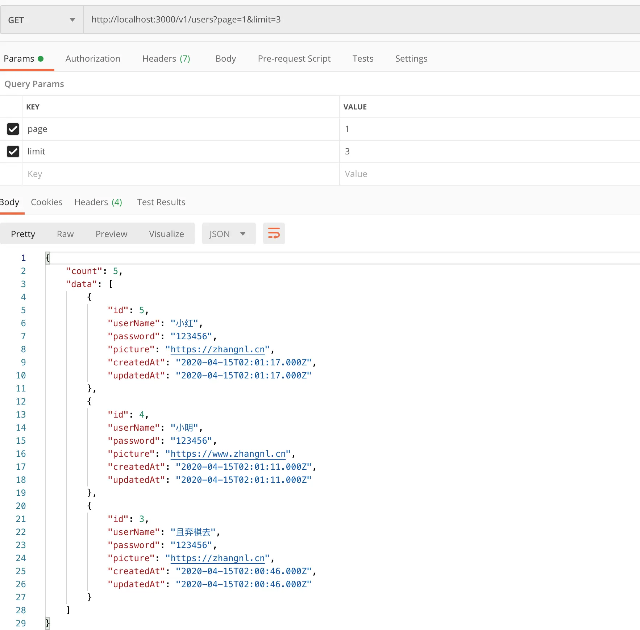Open the response Cookies tab
The width and height of the screenshot is (640, 630).
[x=47, y=202]
